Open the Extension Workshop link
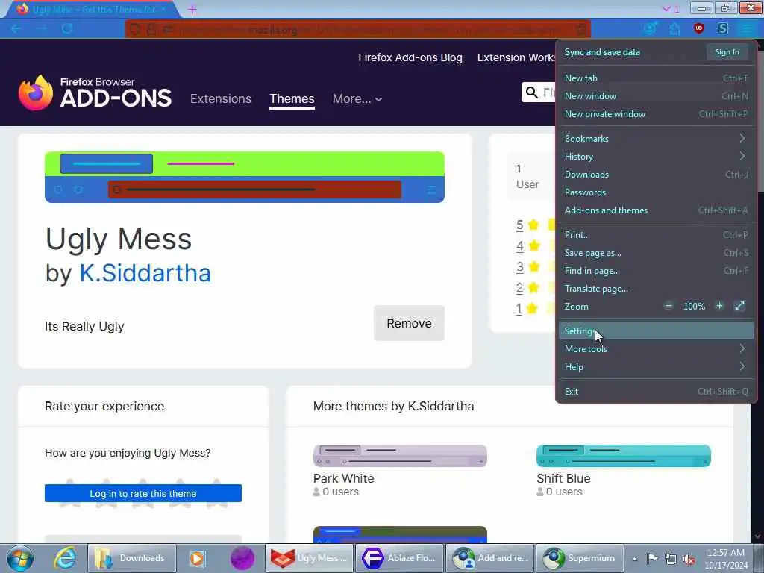This screenshot has height=573, width=764. point(516,57)
